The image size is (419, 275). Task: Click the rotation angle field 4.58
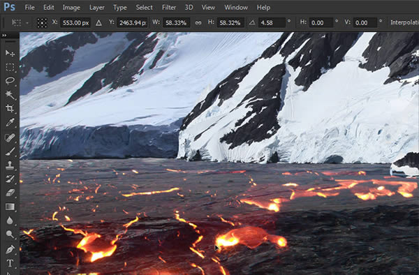click(x=272, y=23)
